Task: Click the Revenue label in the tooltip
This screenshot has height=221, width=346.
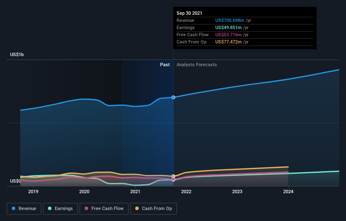Action: 185,20
